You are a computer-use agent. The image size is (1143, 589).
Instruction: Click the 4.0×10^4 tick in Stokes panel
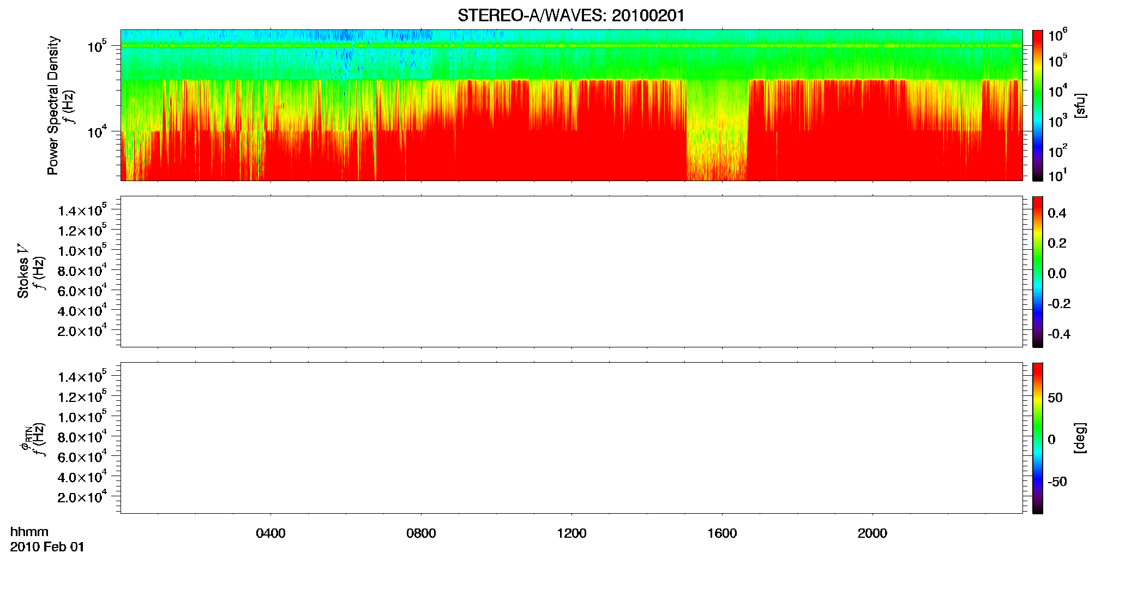82,310
